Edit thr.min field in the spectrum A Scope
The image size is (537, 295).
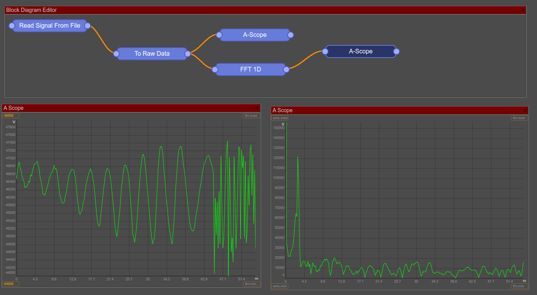click(x=519, y=286)
